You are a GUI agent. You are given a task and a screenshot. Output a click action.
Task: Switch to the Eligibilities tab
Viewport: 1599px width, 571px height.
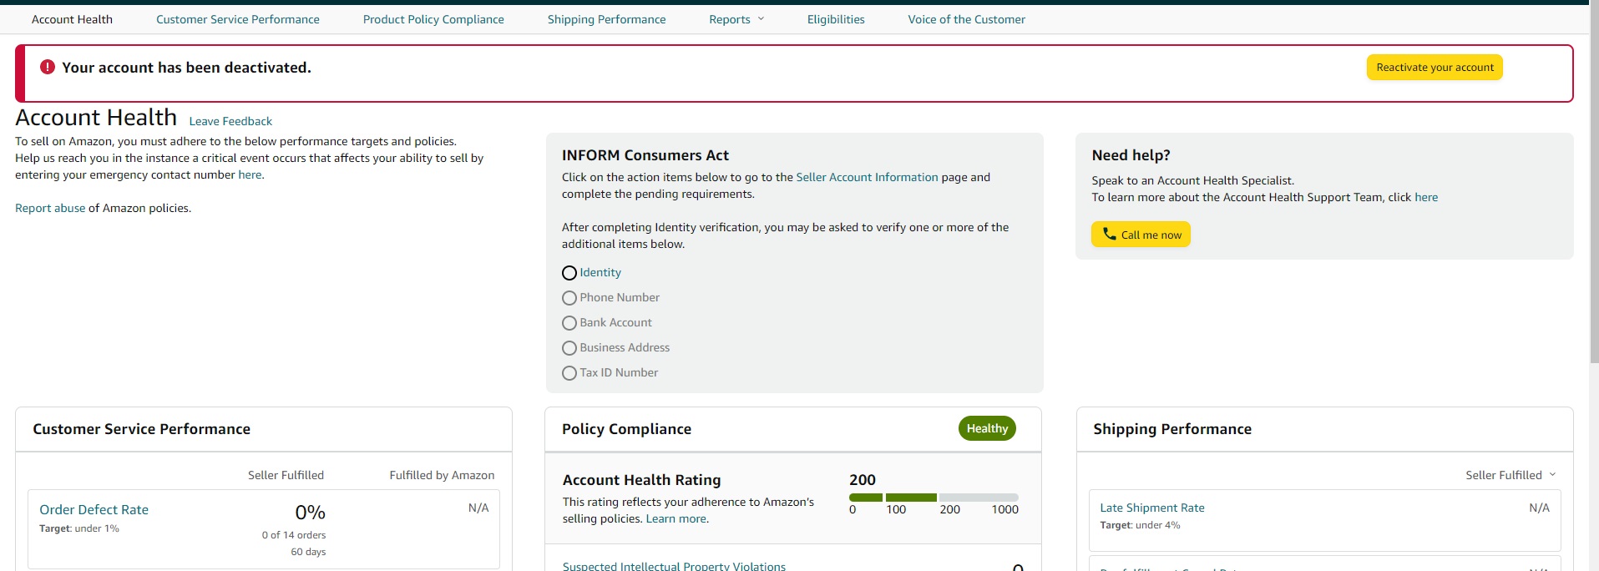click(836, 19)
